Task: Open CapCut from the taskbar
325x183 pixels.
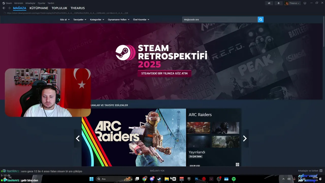Action: [174, 179]
